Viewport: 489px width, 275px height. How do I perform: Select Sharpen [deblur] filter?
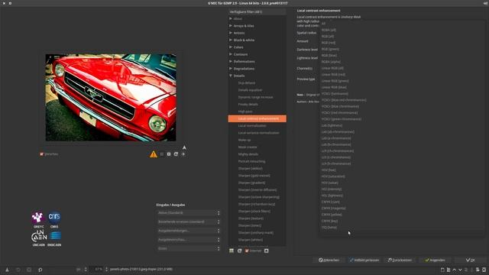pyautogui.click(x=250, y=169)
